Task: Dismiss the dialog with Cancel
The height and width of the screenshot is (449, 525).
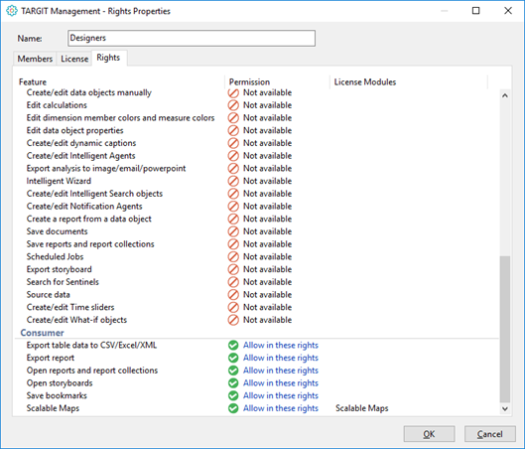Action: pos(490,434)
